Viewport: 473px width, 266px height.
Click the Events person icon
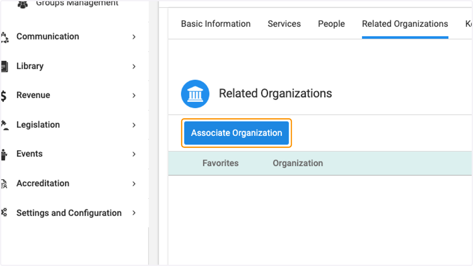(x=4, y=154)
